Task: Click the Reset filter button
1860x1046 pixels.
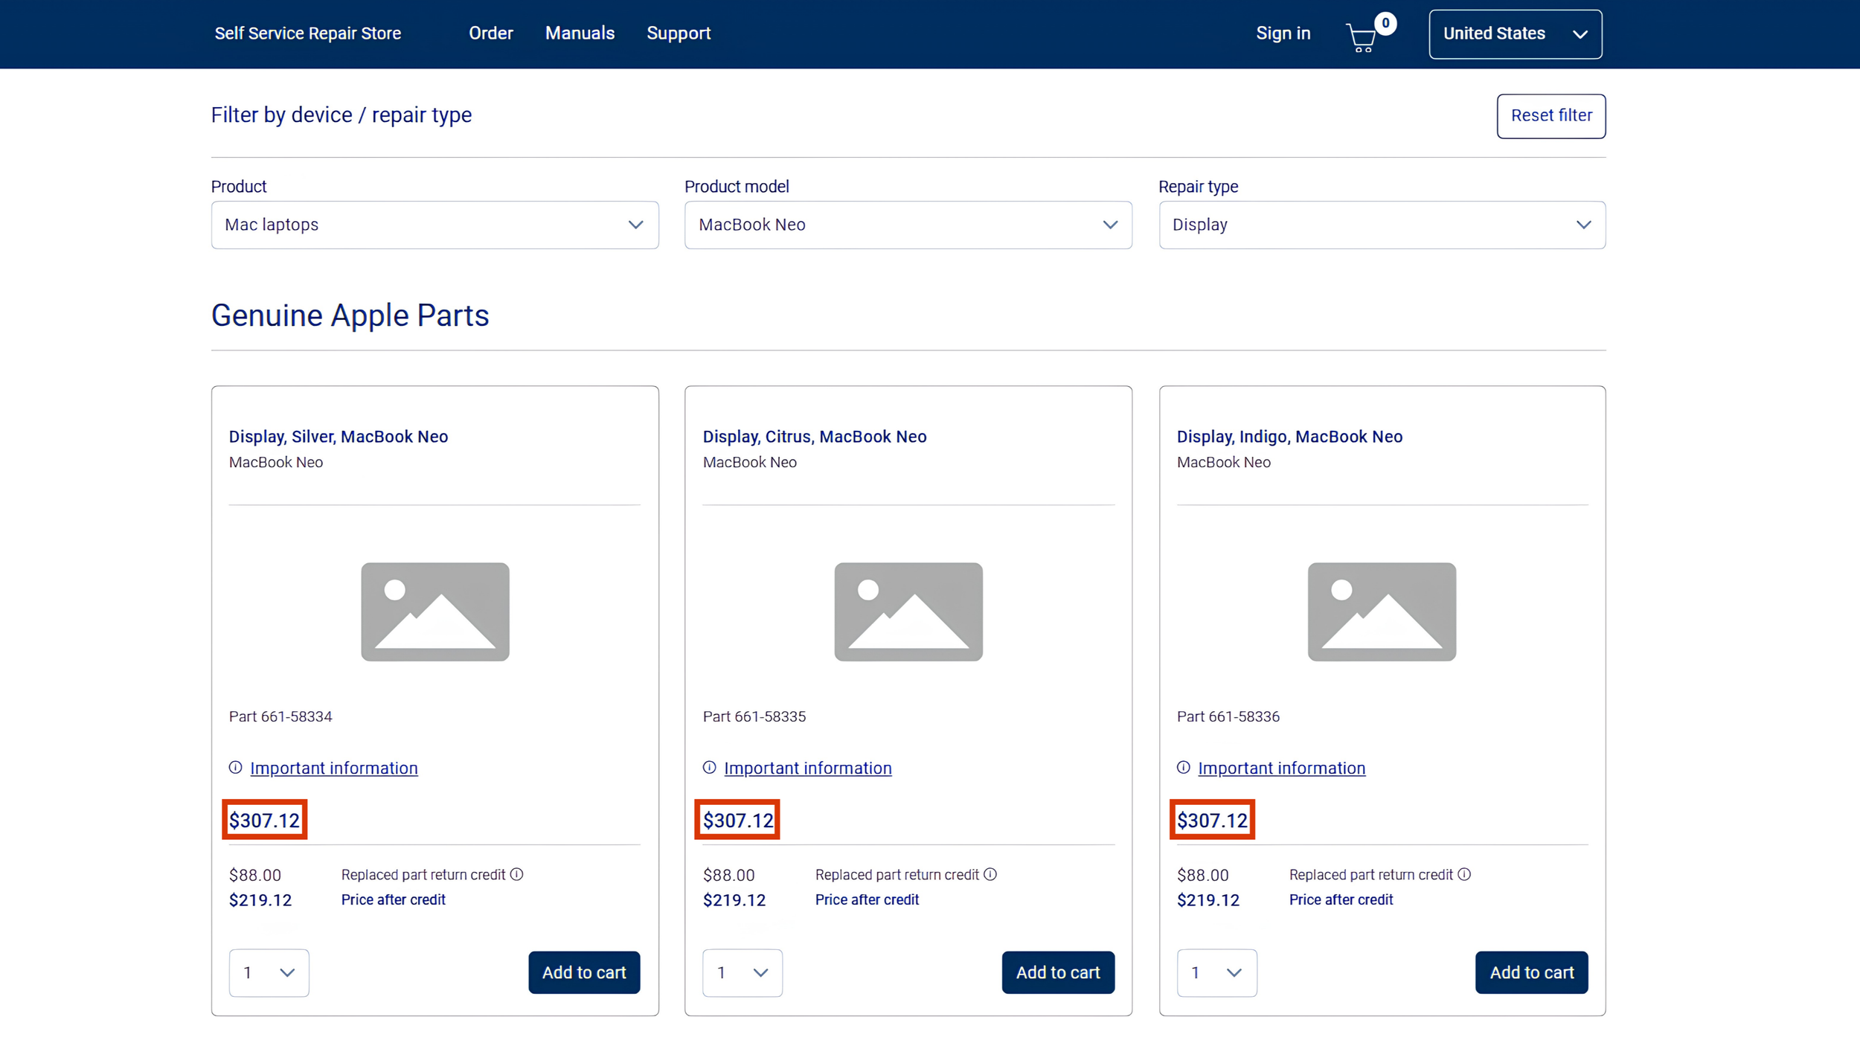Action: pos(1551,116)
